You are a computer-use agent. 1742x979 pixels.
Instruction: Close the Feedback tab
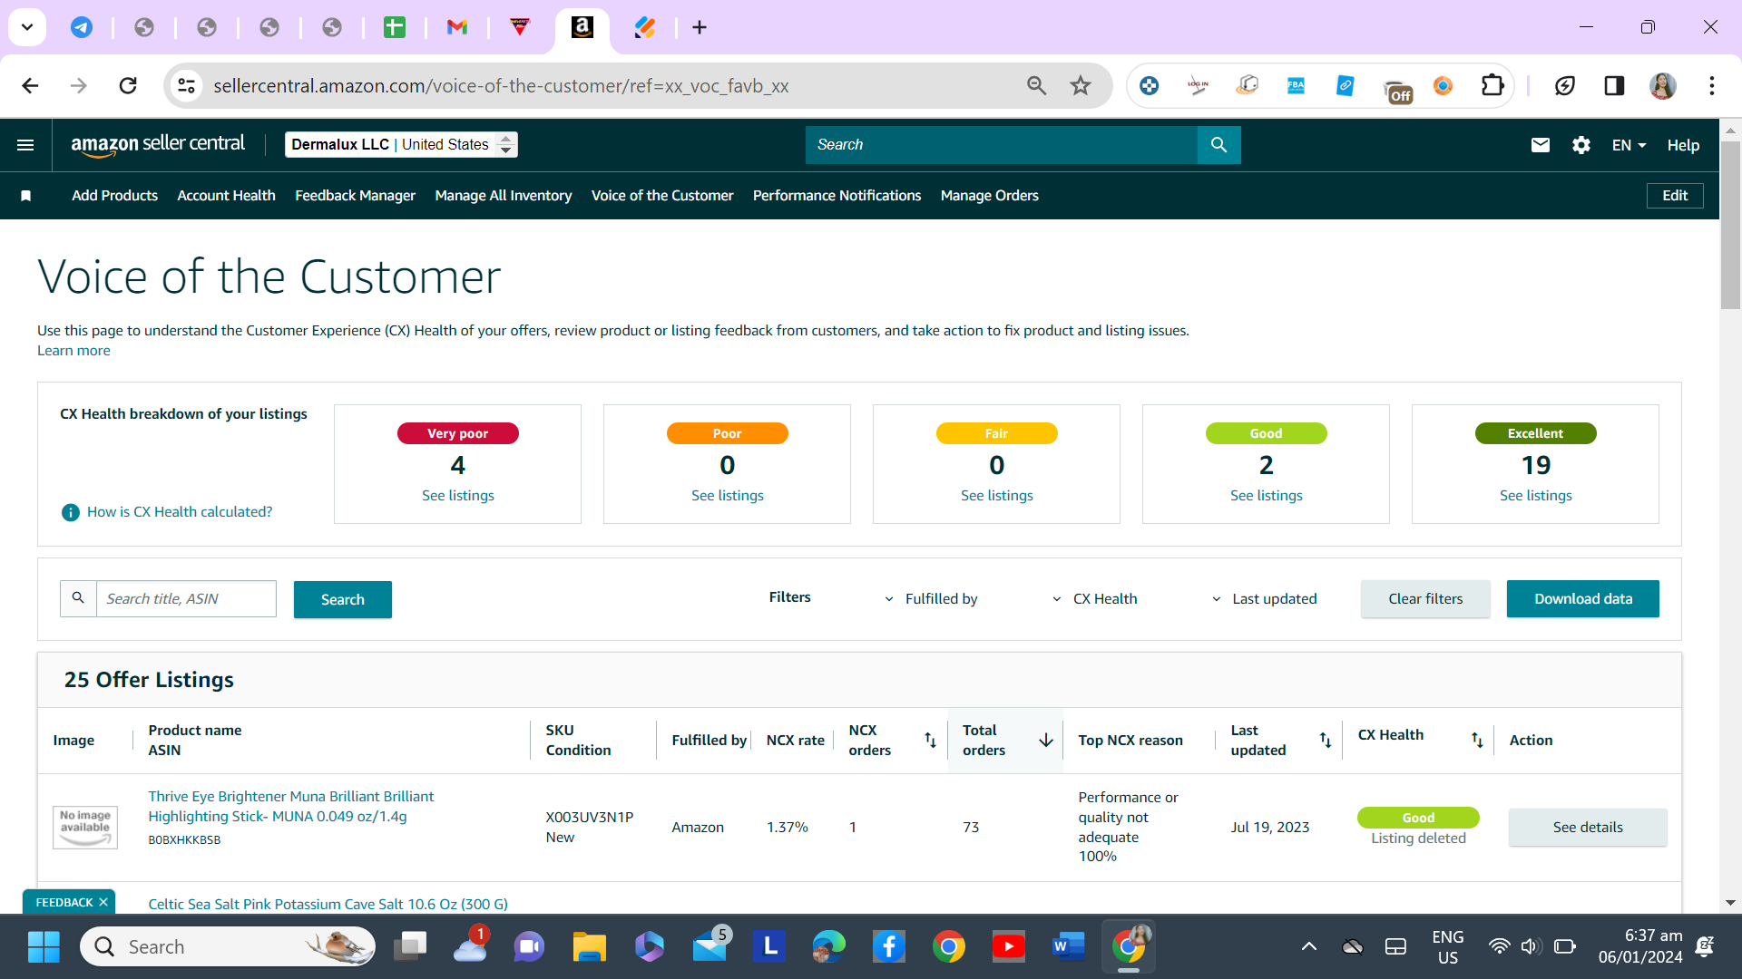[103, 903]
